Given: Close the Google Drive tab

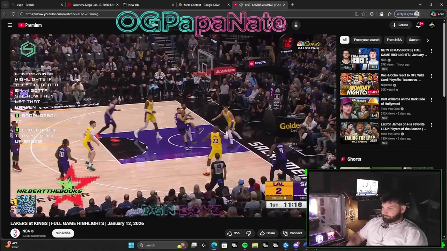Looking at the screenshot, I should click(229, 5).
